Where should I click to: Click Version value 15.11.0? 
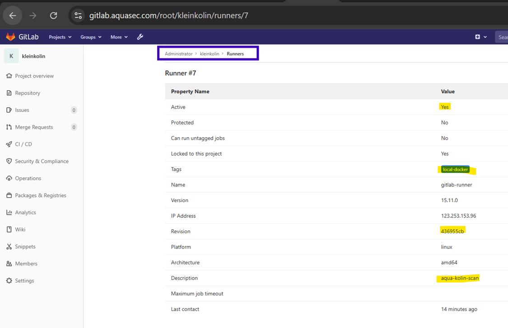449,200
